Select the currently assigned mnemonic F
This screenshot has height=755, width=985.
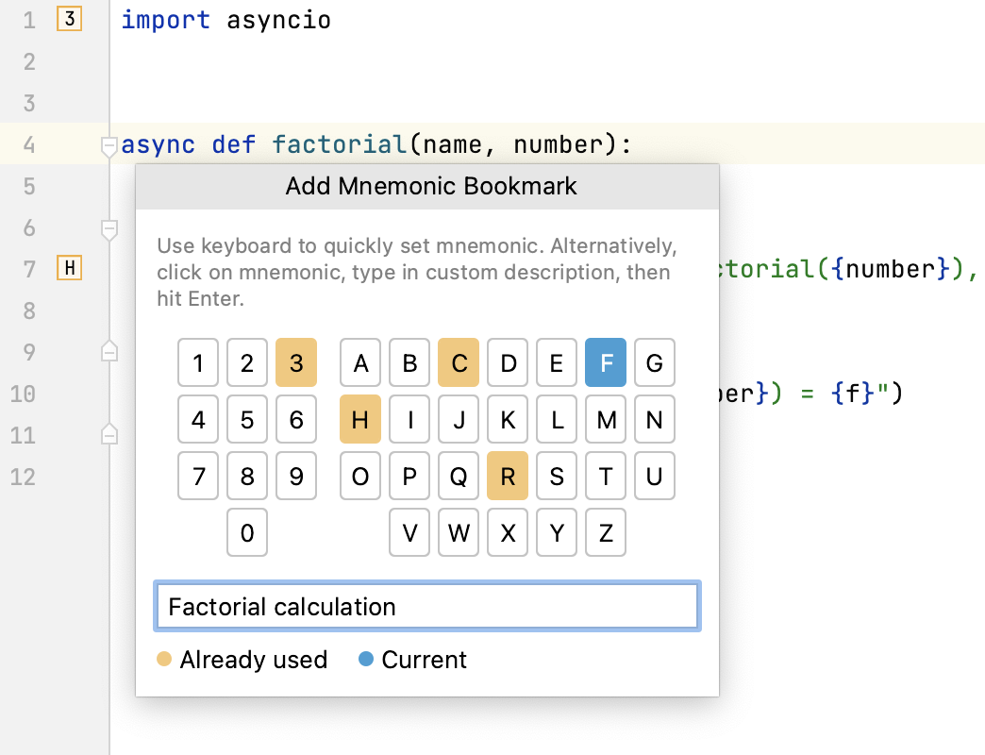[x=605, y=362]
